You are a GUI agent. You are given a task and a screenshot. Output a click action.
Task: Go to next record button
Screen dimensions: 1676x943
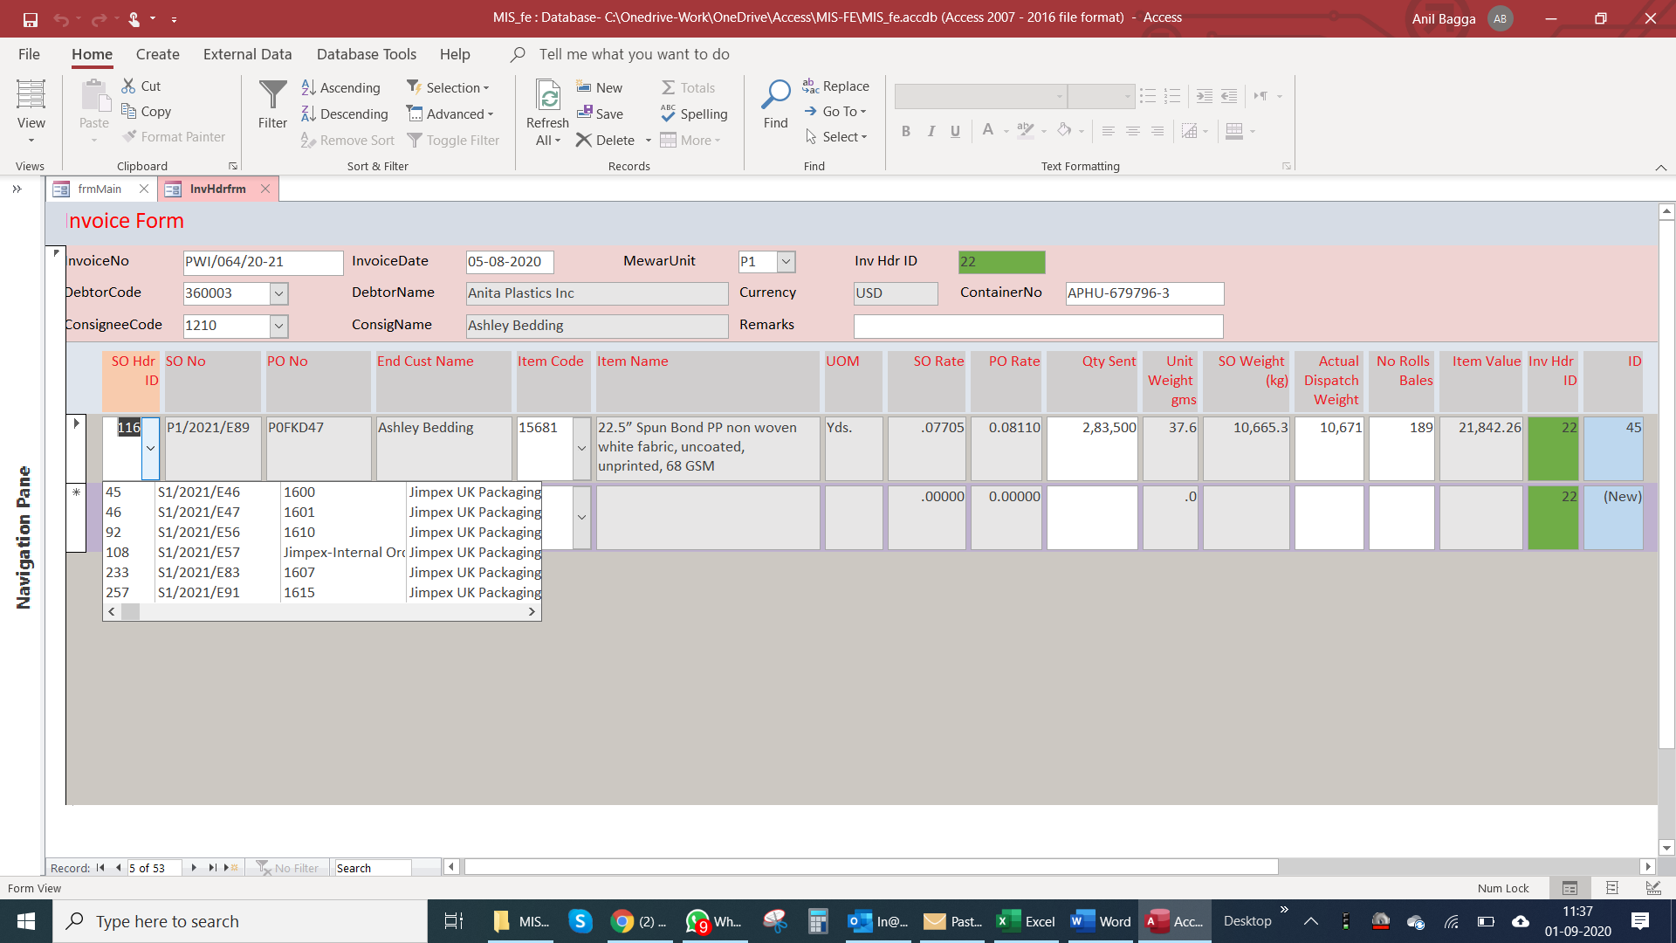click(x=194, y=868)
